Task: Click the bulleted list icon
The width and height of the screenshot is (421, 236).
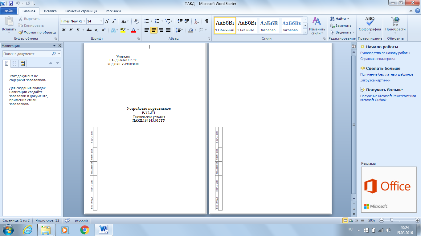Action: [x=146, y=21]
